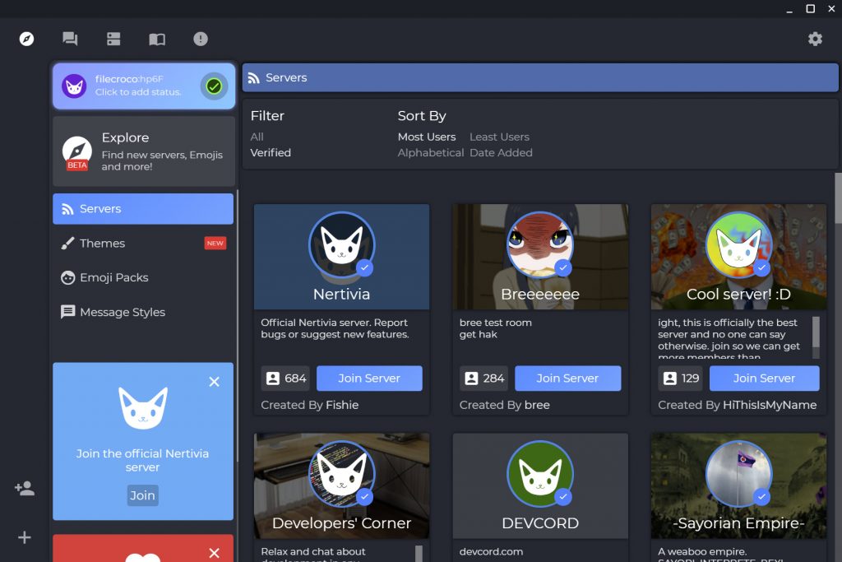Viewport: 842px width, 562px height.
Task: Click Join in the official Nertivia card
Action: click(142, 495)
